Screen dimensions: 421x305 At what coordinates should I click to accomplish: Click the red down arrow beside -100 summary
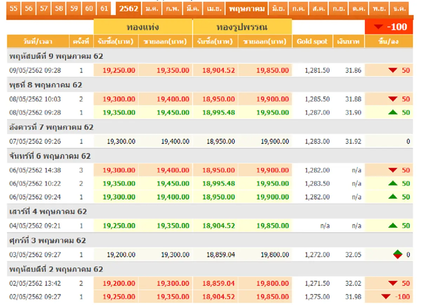pos(378,27)
